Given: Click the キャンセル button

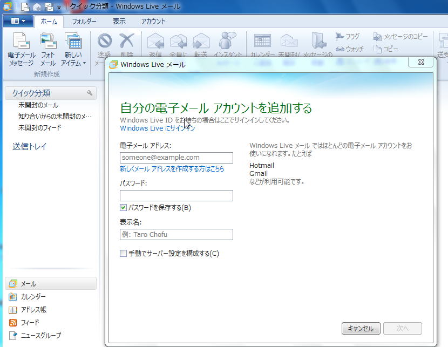Looking at the screenshot, I should coord(361,329).
